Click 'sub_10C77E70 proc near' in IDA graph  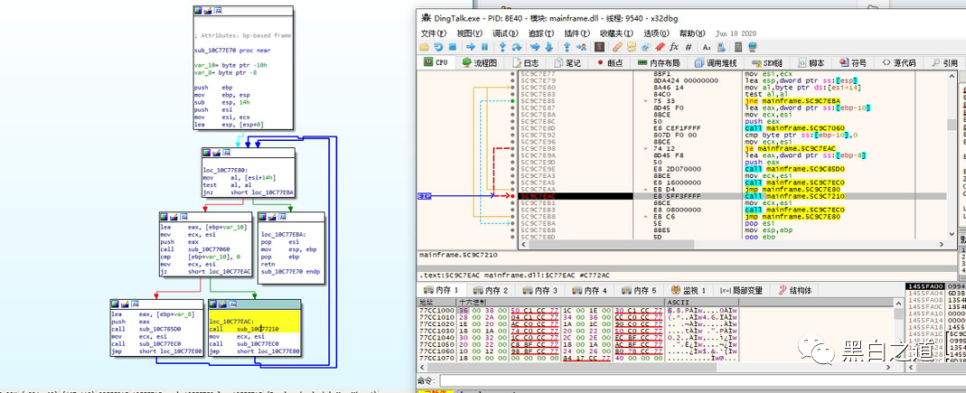click(224, 51)
